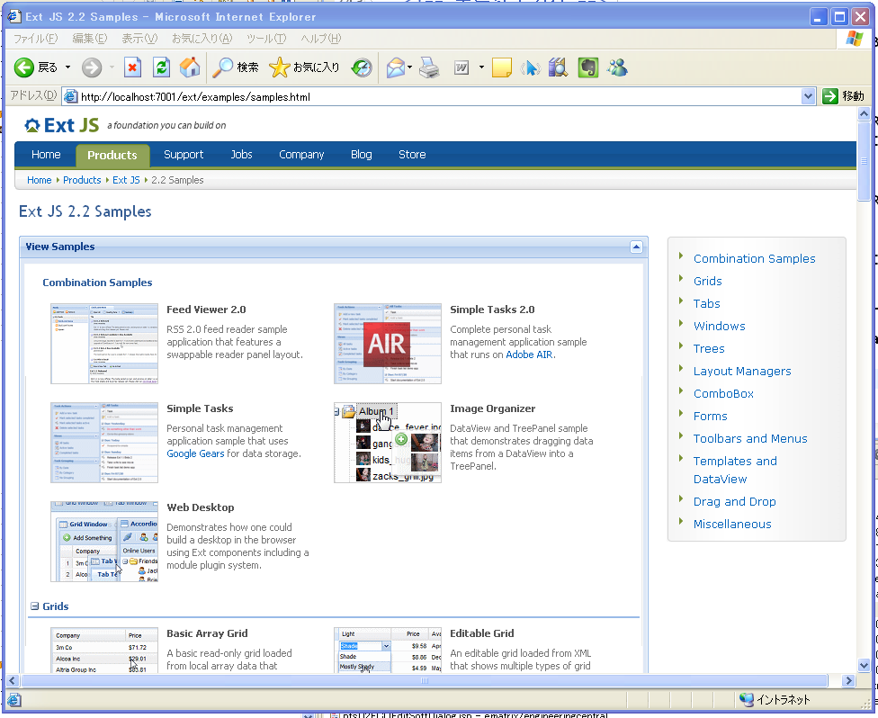Open the edit button dropdown arrow
The height and width of the screenshot is (718, 878).
(481, 67)
